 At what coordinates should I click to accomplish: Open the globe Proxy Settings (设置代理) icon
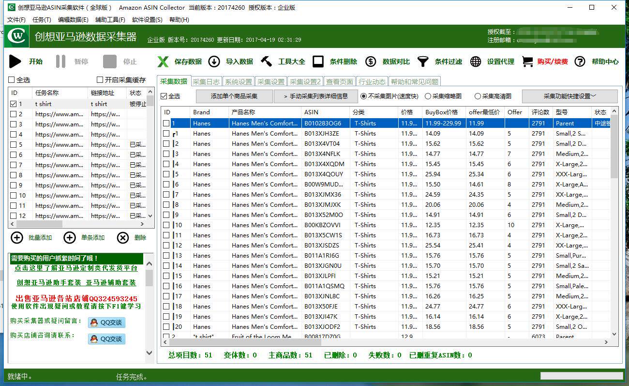tap(476, 62)
